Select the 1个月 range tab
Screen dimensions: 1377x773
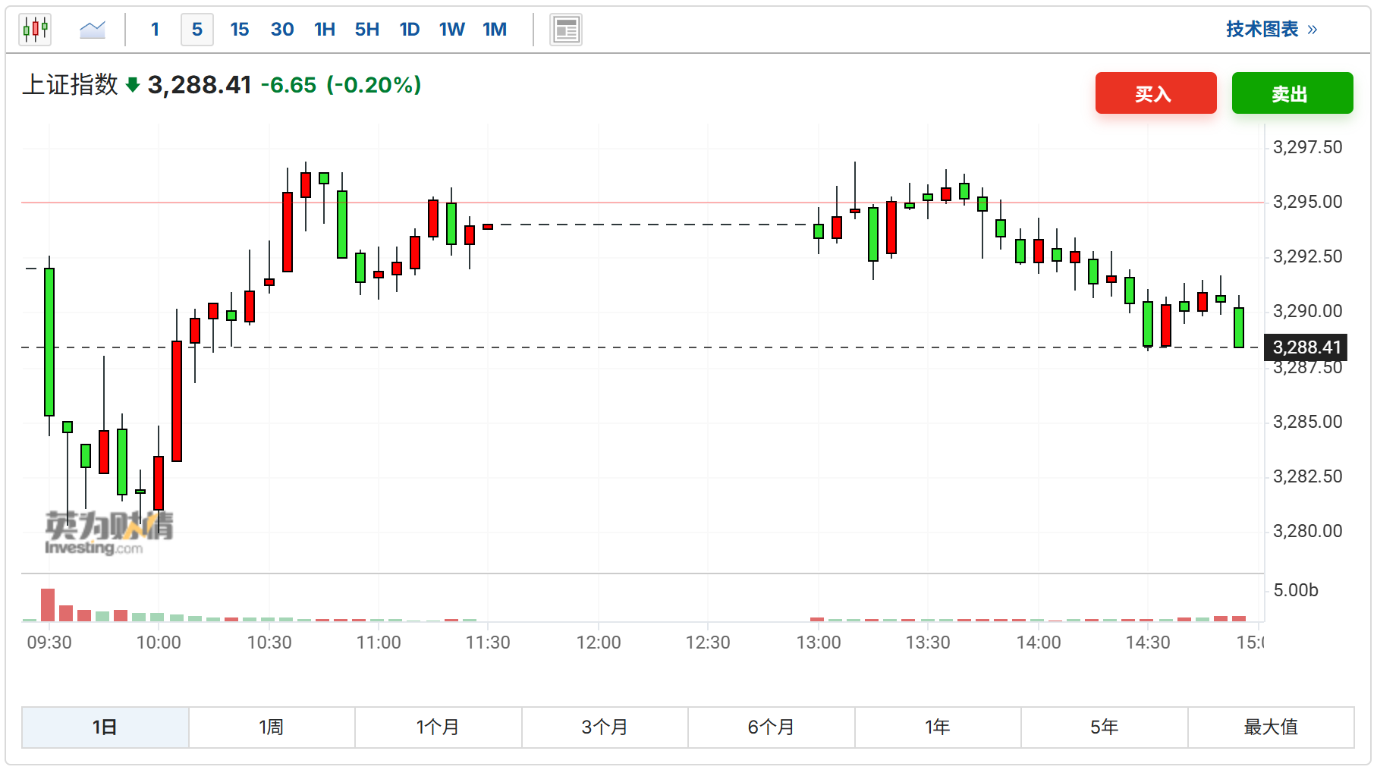(x=438, y=727)
